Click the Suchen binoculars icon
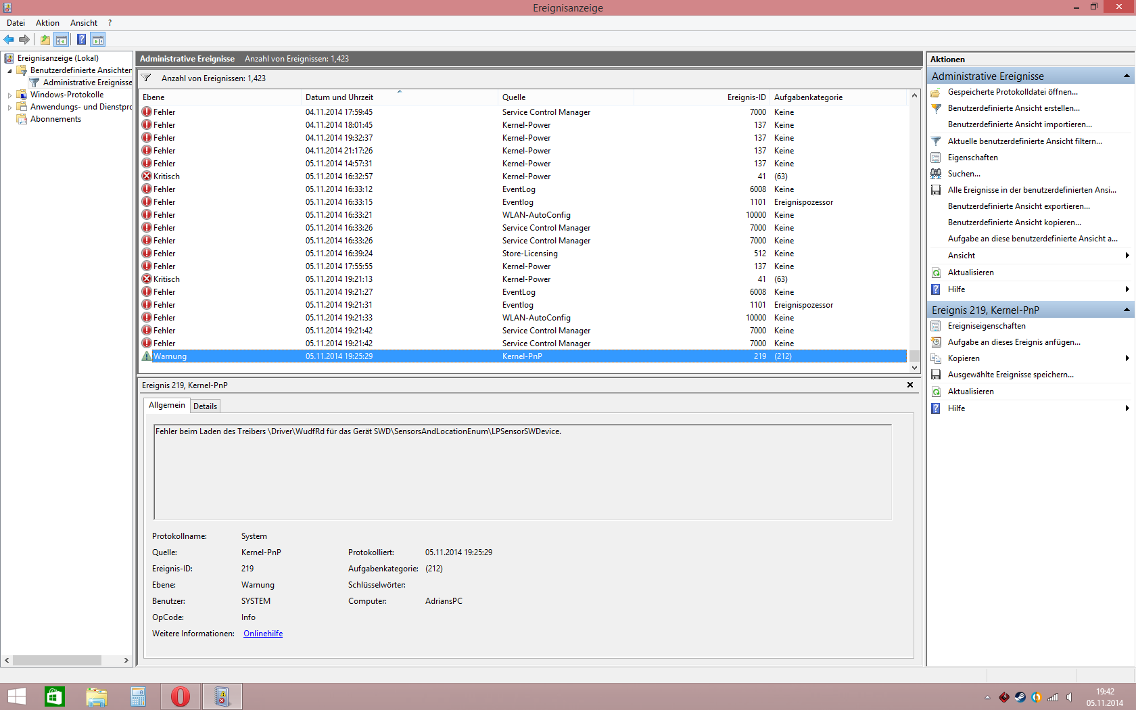Viewport: 1136px width, 710px height. click(x=936, y=174)
